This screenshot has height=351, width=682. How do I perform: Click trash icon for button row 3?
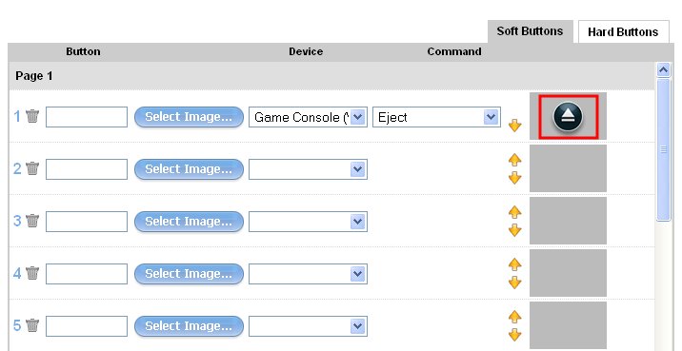32,221
